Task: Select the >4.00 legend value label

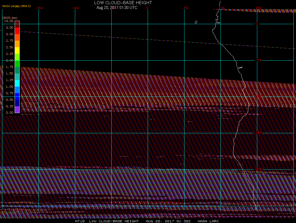Action: coord(9,21)
